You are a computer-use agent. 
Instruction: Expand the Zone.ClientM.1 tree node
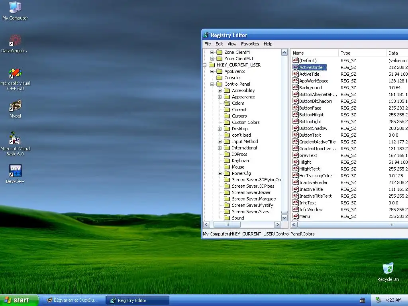[x=212, y=59]
